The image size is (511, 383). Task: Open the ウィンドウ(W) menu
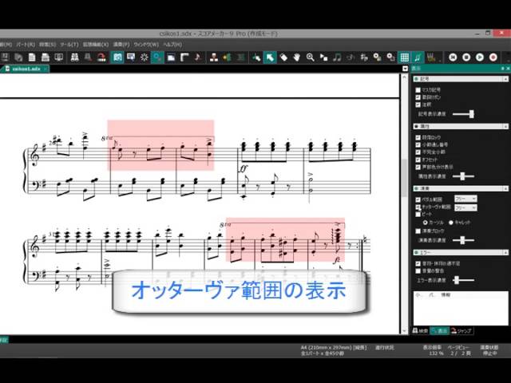pyautogui.click(x=146, y=45)
